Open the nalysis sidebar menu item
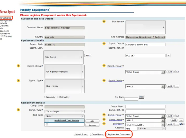This screenshot has width=186, height=138. pos(3,23)
